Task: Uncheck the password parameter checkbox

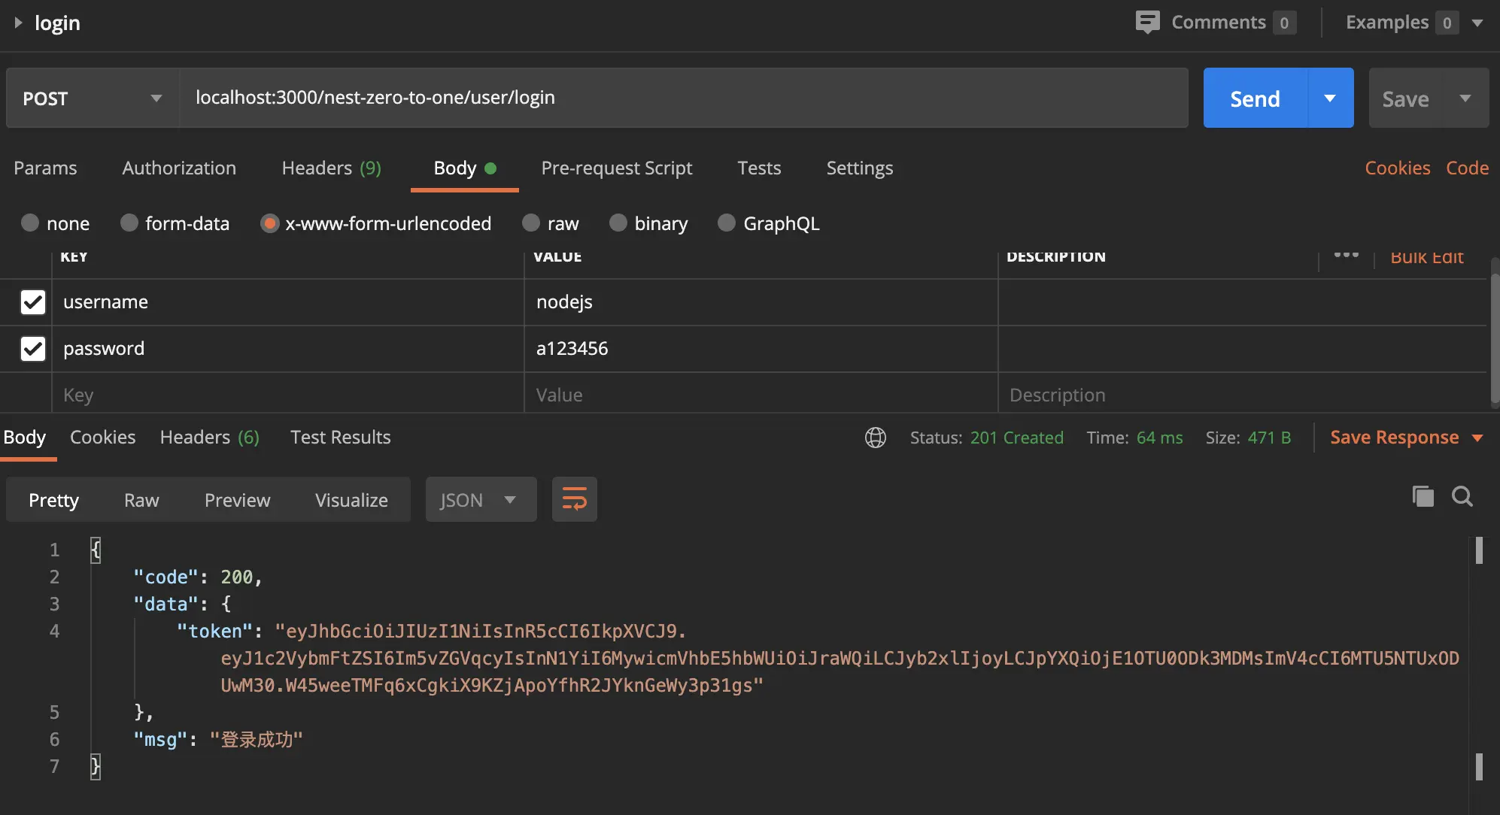Action: pyautogui.click(x=33, y=349)
